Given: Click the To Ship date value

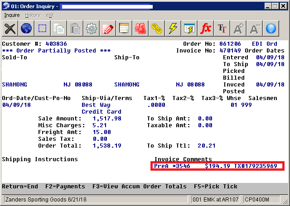Looking at the screenshot, I should [x=270, y=64].
